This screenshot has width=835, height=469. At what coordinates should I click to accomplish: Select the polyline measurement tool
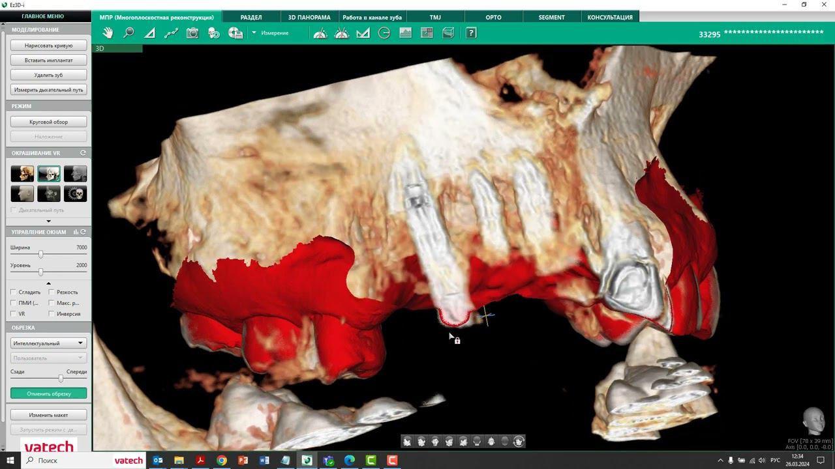coord(172,33)
